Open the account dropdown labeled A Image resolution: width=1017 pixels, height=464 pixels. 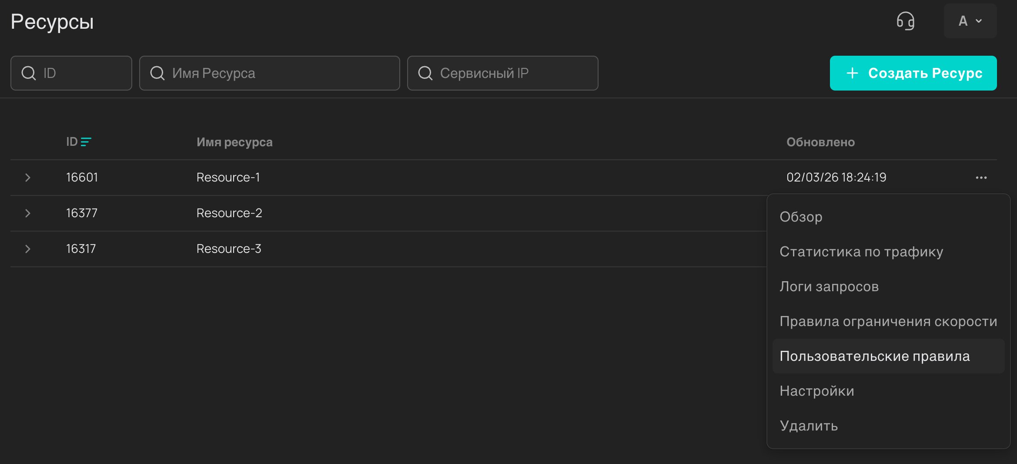click(970, 21)
